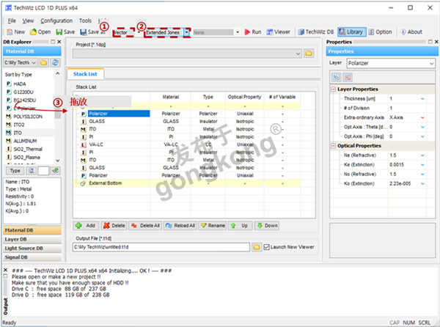
Task: Select the External Bottom row
Action: tap(187, 183)
